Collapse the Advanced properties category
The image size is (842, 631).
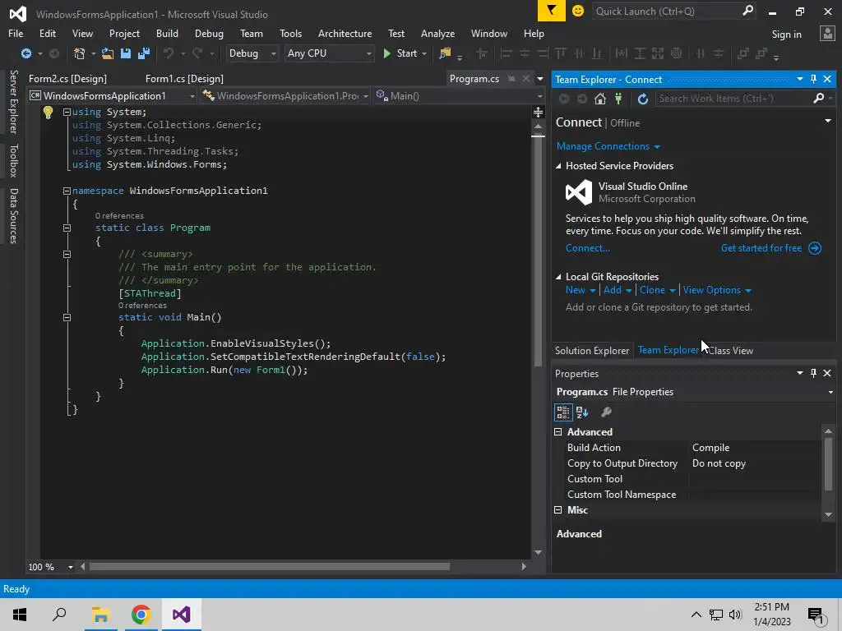pyautogui.click(x=558, y=432)
